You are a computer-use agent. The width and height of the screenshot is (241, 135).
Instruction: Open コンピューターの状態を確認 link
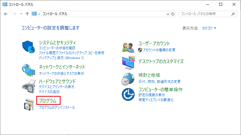click(x=57, y=48)
